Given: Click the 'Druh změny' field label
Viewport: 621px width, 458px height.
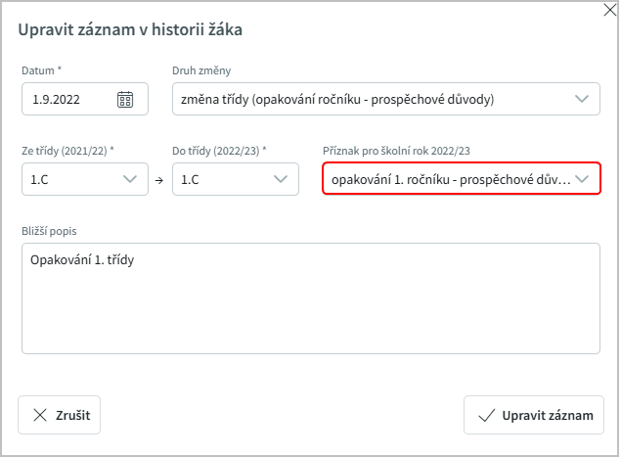Looking at the screenshot, I should 201,70.
